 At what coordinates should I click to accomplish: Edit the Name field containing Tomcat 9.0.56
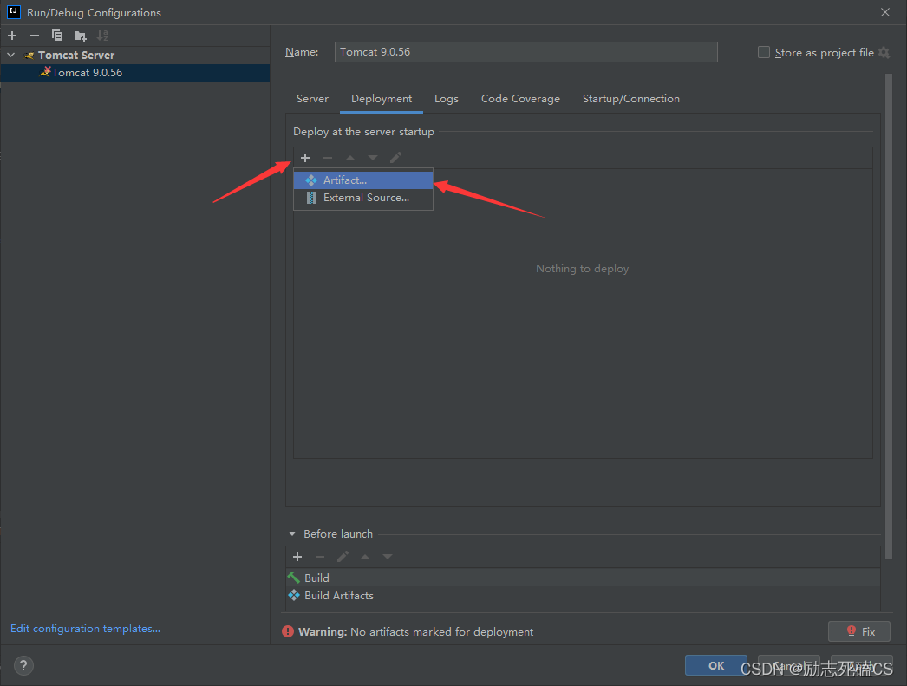point(525,52)
